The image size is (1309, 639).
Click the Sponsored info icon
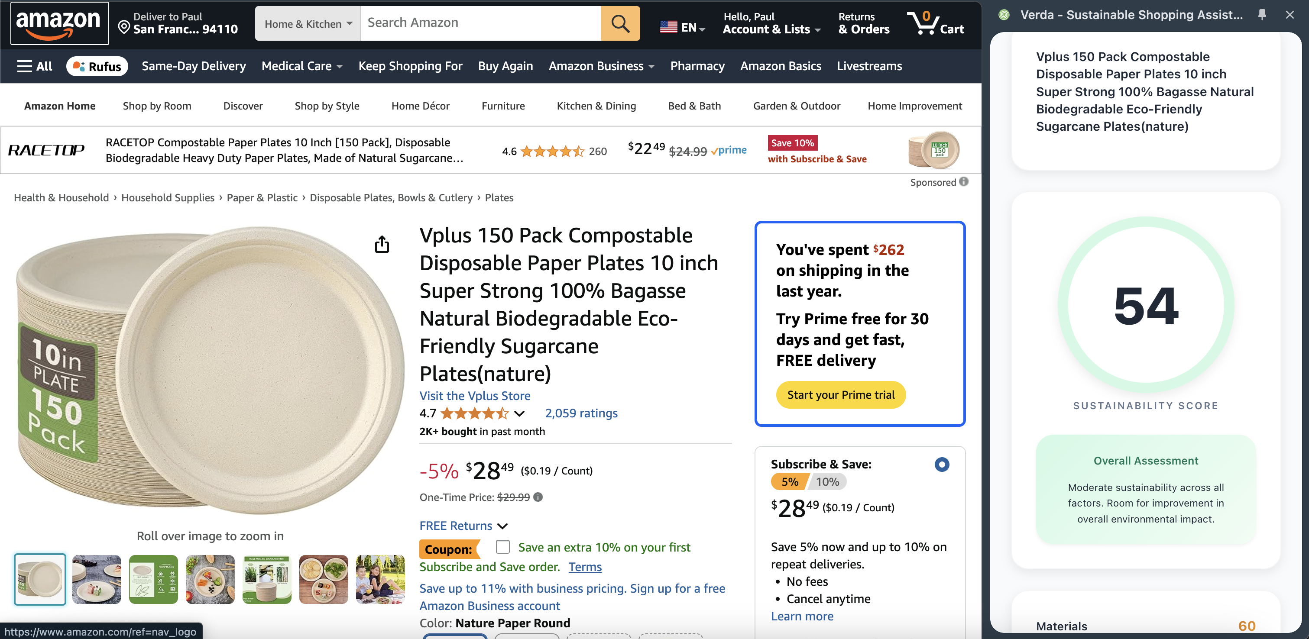963,182
